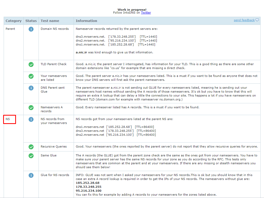The height and width of the screenshot is (198, 264).
Task: Click the green check beside Recursive Queries
Action: tap(31, 147)
